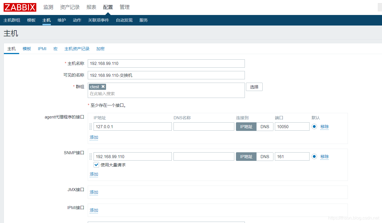Open the 资产记录 top menu

click(x=70, y=7)
